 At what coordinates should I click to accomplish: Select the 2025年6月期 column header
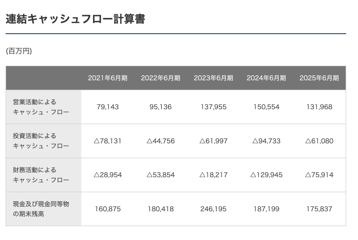click(x=319, y=78)
